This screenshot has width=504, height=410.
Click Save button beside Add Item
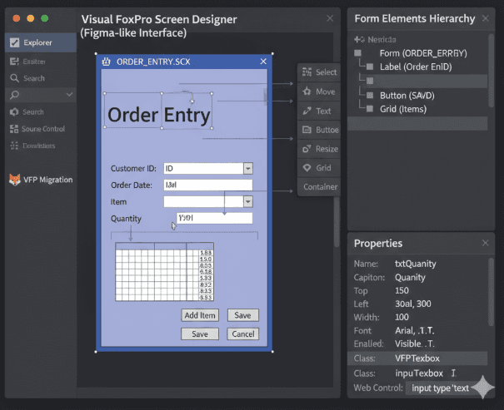click(x=242, y=315)
